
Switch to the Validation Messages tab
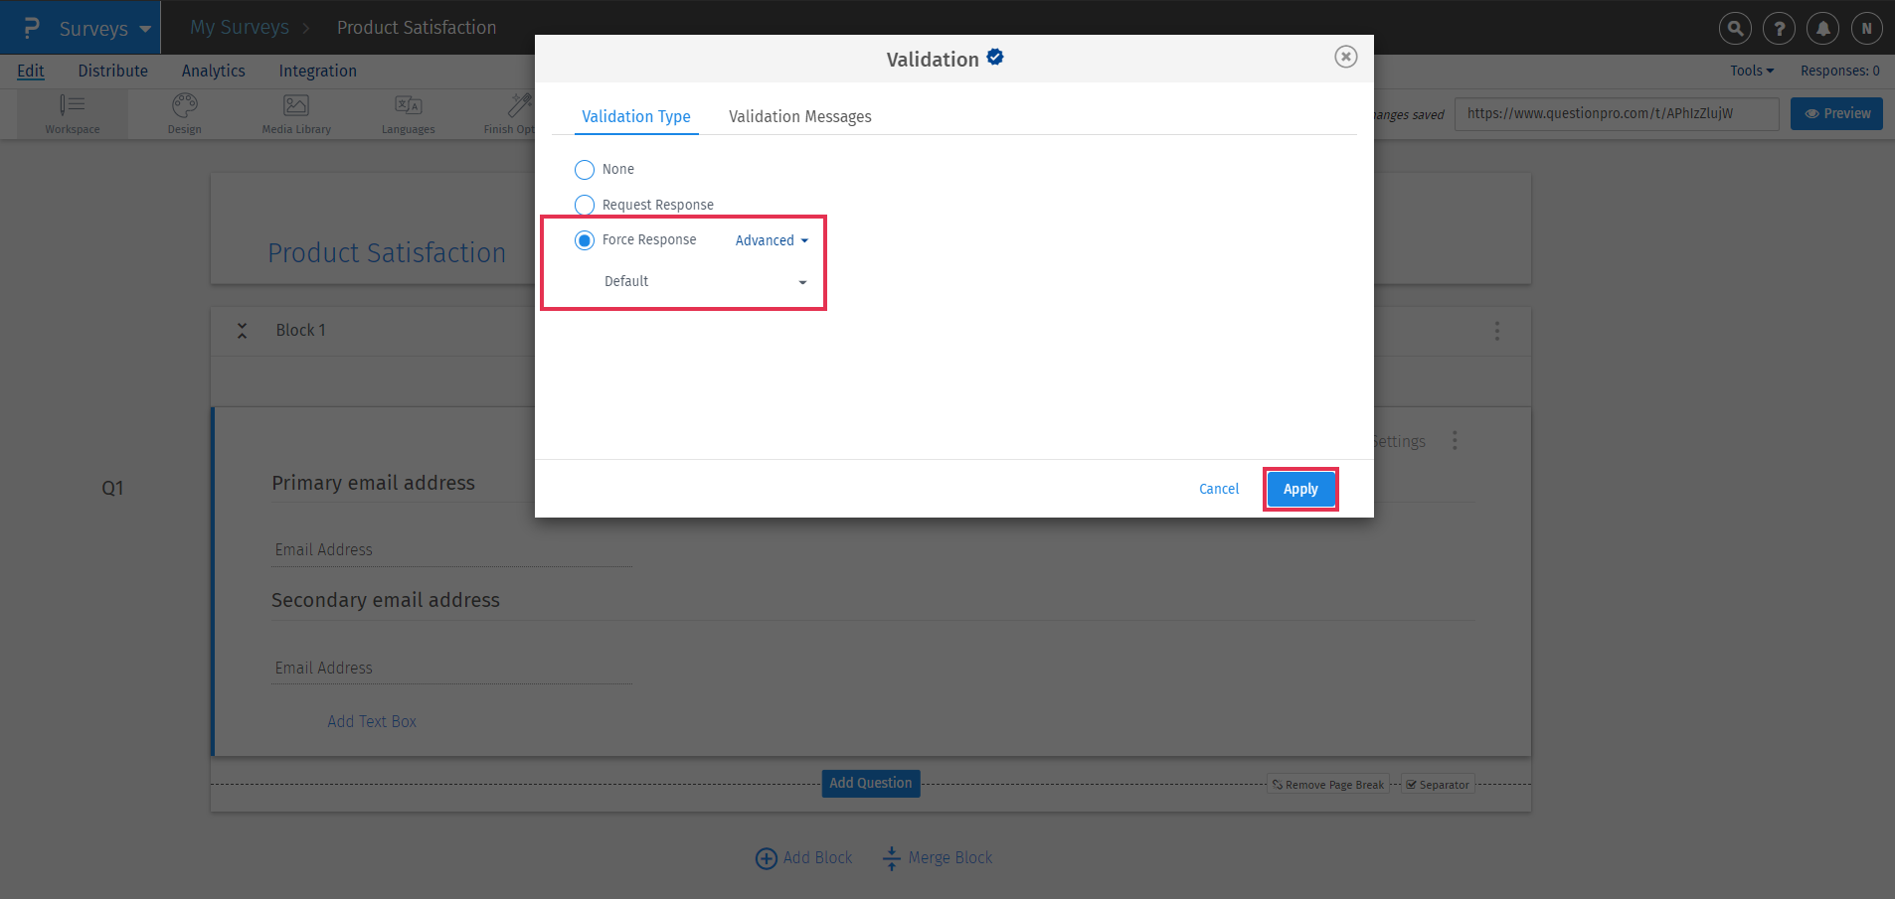[x=799, y=116]
